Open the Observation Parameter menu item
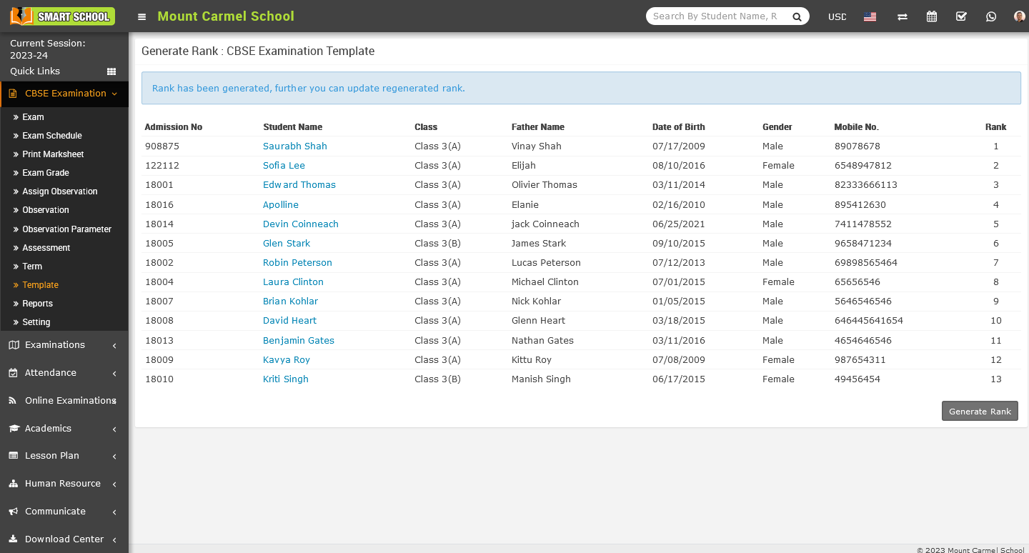The height and width of the screenshot is (553, 1029). pyautogui.click(x=66, y=229)
